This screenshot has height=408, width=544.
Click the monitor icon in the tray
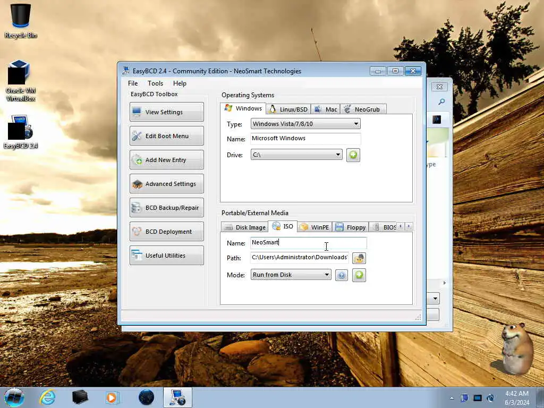tap(478, 398)
